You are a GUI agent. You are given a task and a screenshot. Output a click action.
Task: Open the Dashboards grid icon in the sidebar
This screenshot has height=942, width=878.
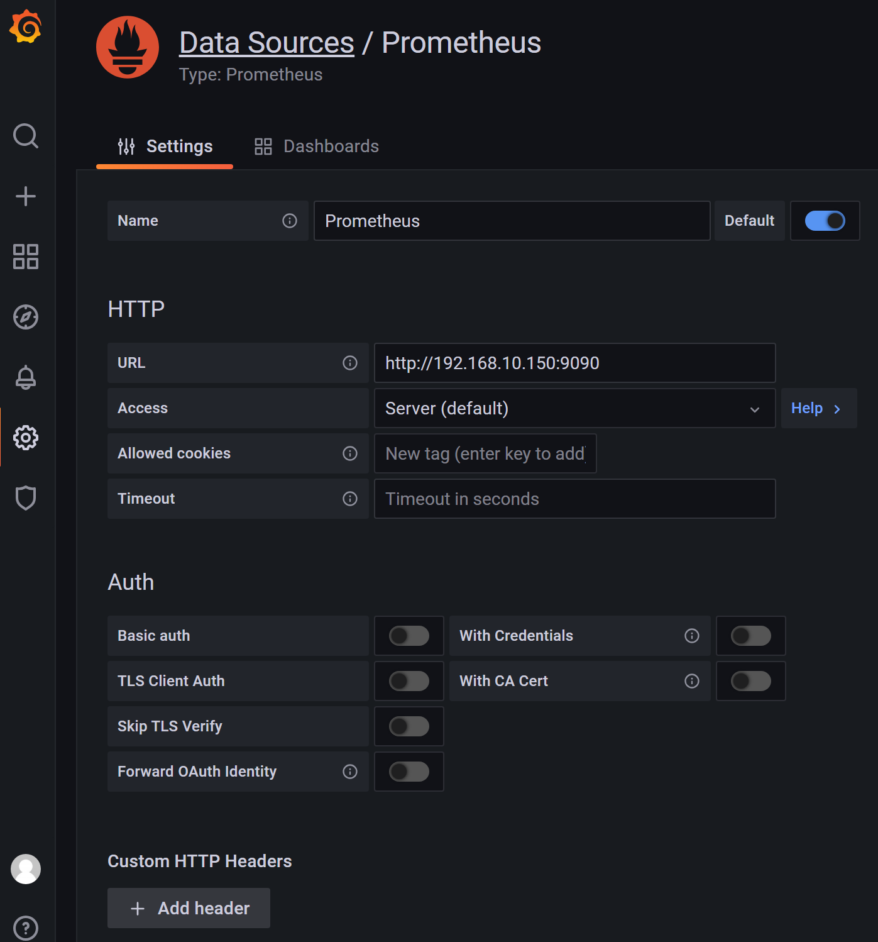26,257
